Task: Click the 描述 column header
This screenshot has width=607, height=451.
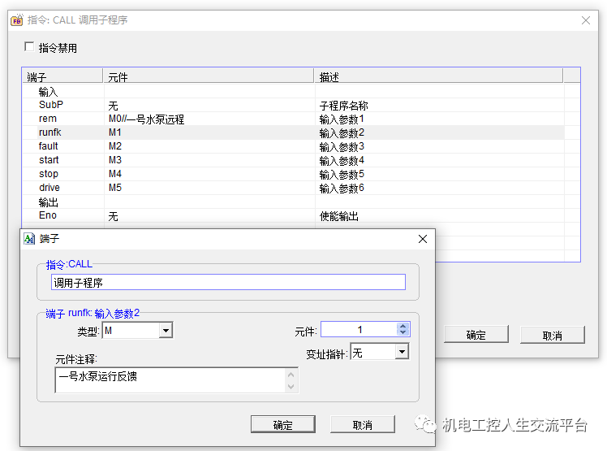Action: (x=438, y=76)
